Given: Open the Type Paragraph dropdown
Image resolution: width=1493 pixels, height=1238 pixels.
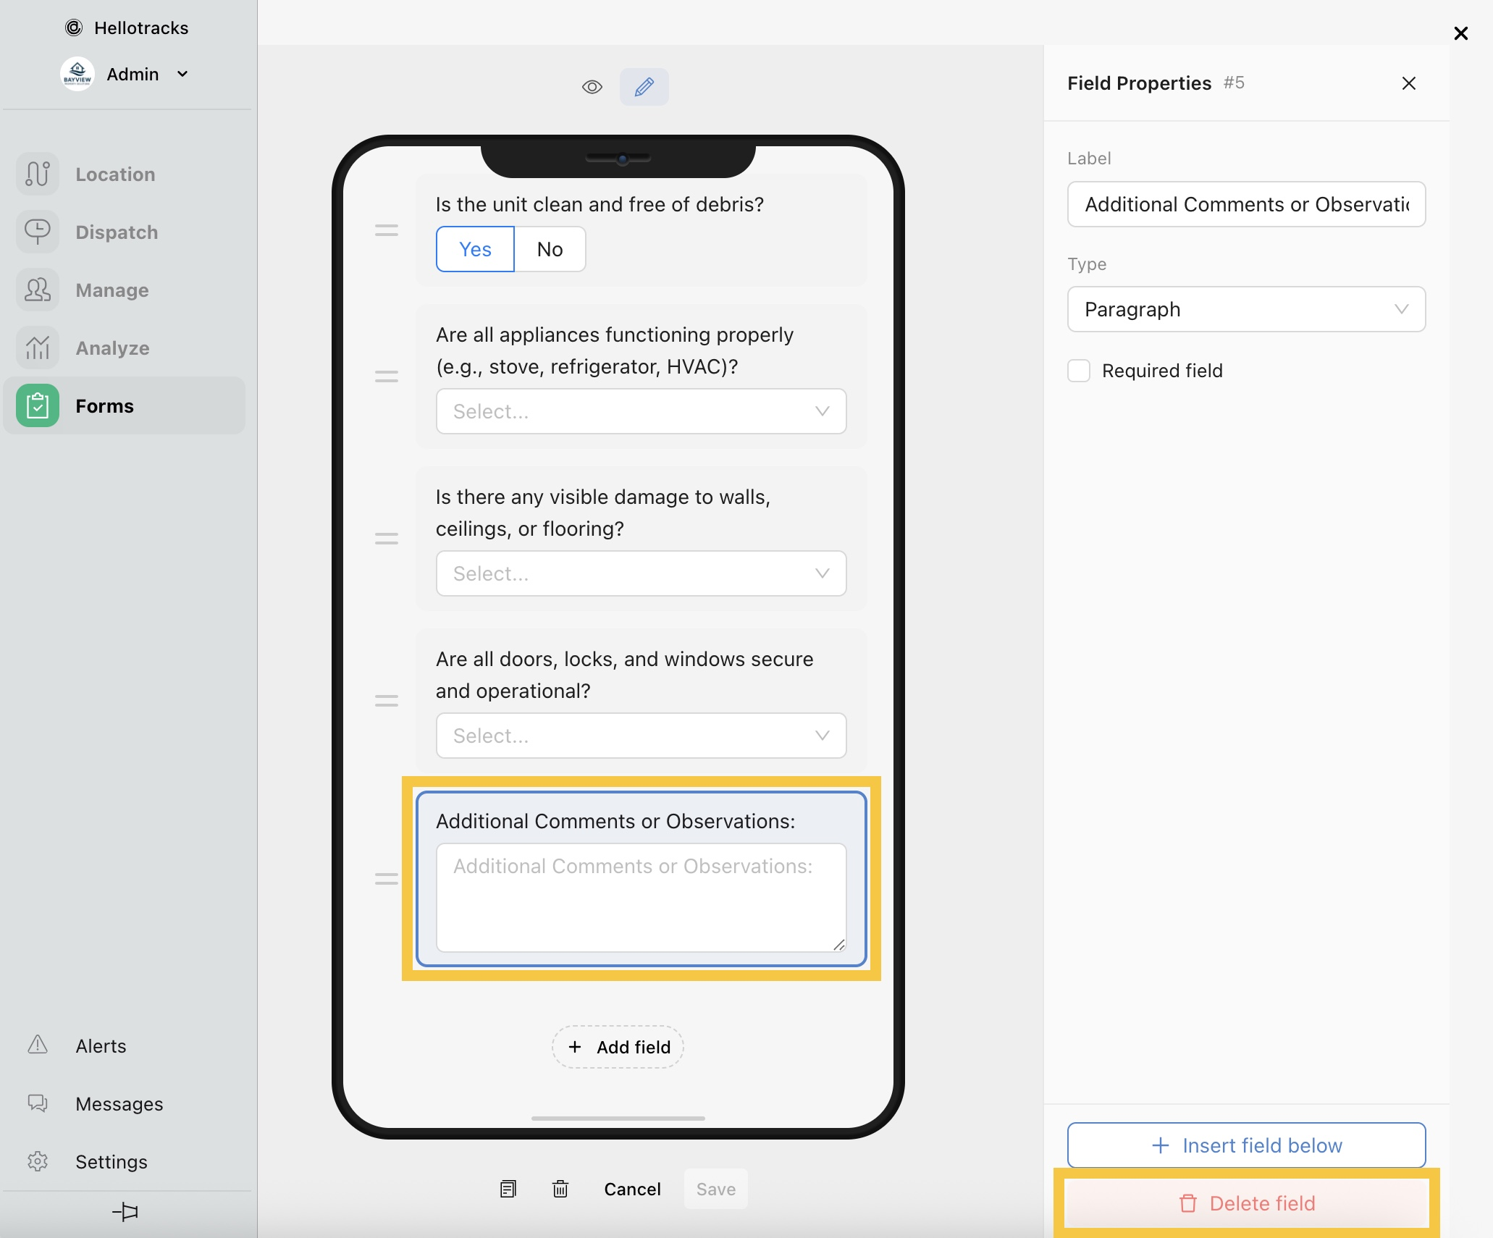Looking at the screenshot, I should pyautogui.click(x=1246, y=309).
